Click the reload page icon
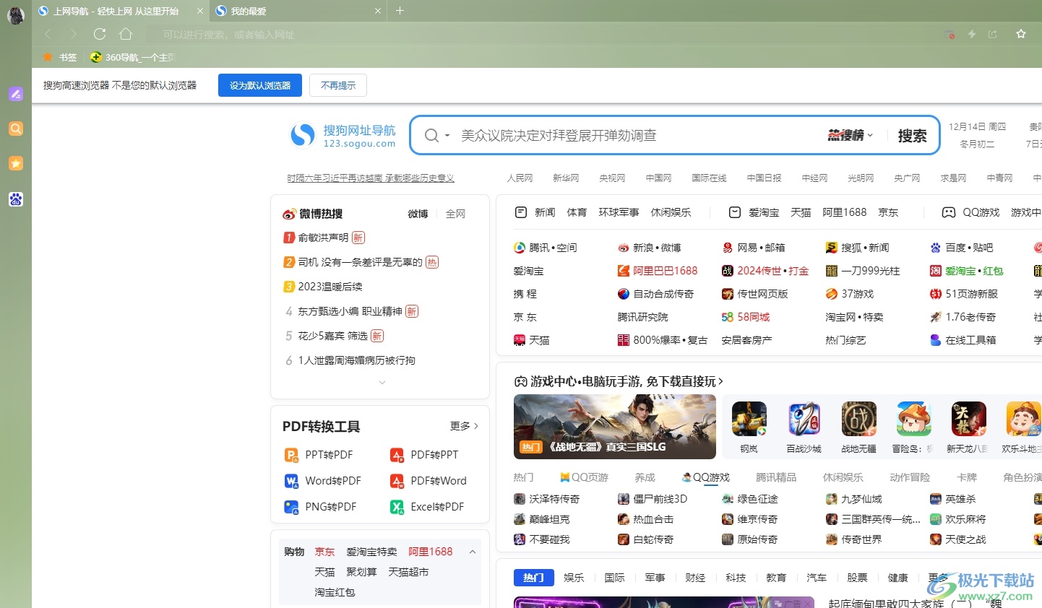 (x=100, y=34)
